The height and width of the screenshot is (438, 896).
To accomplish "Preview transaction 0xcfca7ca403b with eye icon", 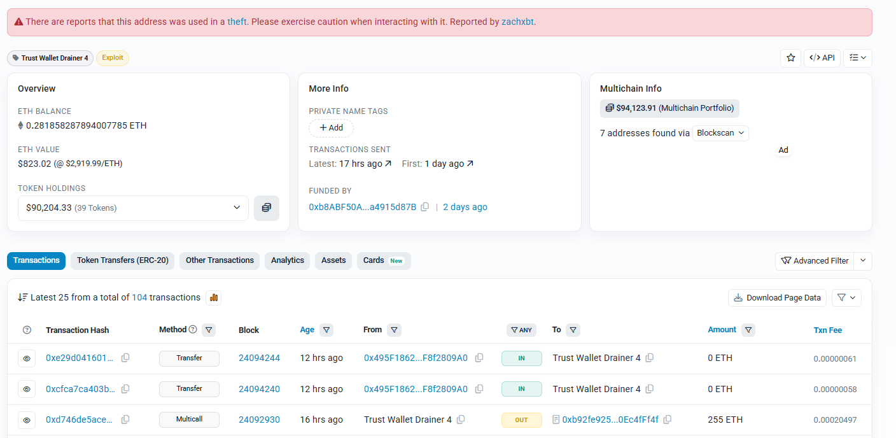I will (27, 389).
